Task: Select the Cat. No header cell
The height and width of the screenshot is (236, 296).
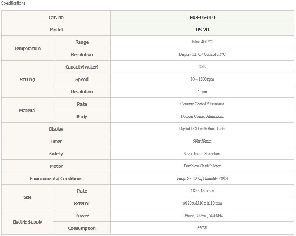Action: click(56, 17)
